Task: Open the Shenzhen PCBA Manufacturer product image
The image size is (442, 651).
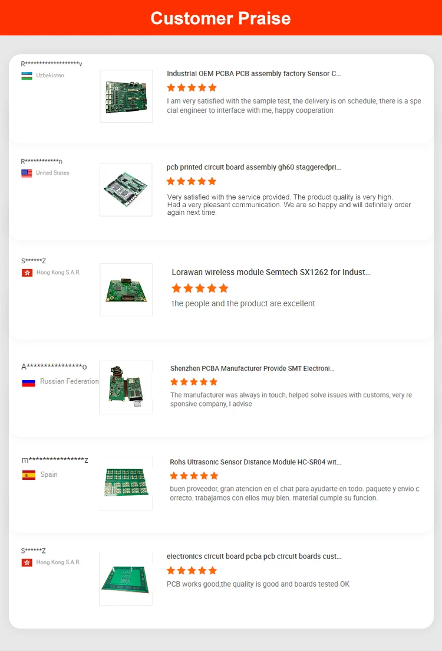Action: click(x=126, y=387)
